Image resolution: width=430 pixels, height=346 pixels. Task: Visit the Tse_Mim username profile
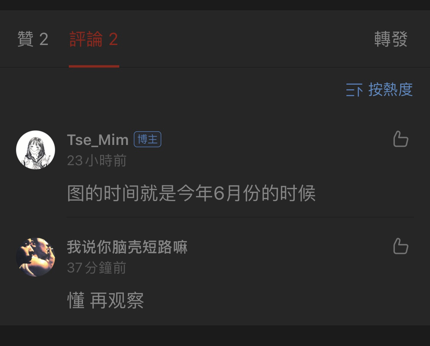click(x=97, y=140)
